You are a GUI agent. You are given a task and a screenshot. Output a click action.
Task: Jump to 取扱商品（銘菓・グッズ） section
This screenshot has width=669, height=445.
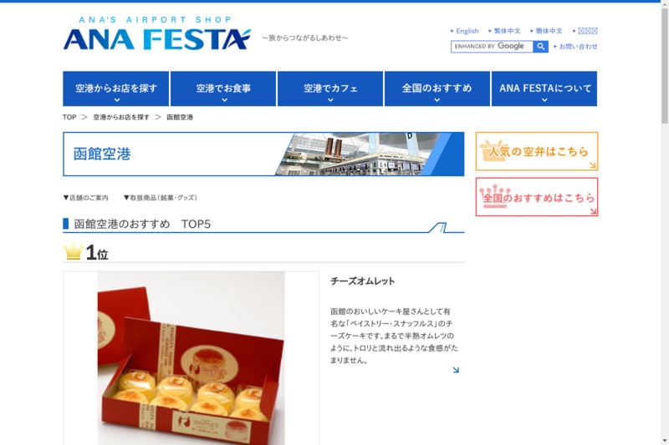coord(161,198)
